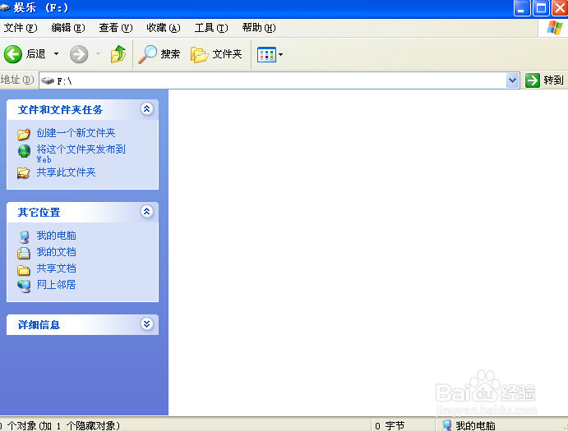This screenshot has width=568, height=431.
Task: Click into the F:\ address field
Action: pos(279,80)
